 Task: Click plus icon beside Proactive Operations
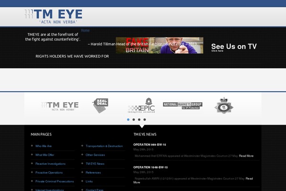coord(32,172)
